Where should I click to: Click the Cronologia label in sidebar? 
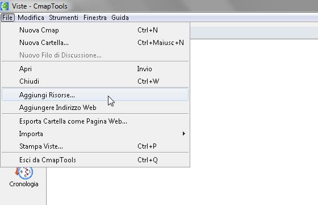(x=24, y=184)
